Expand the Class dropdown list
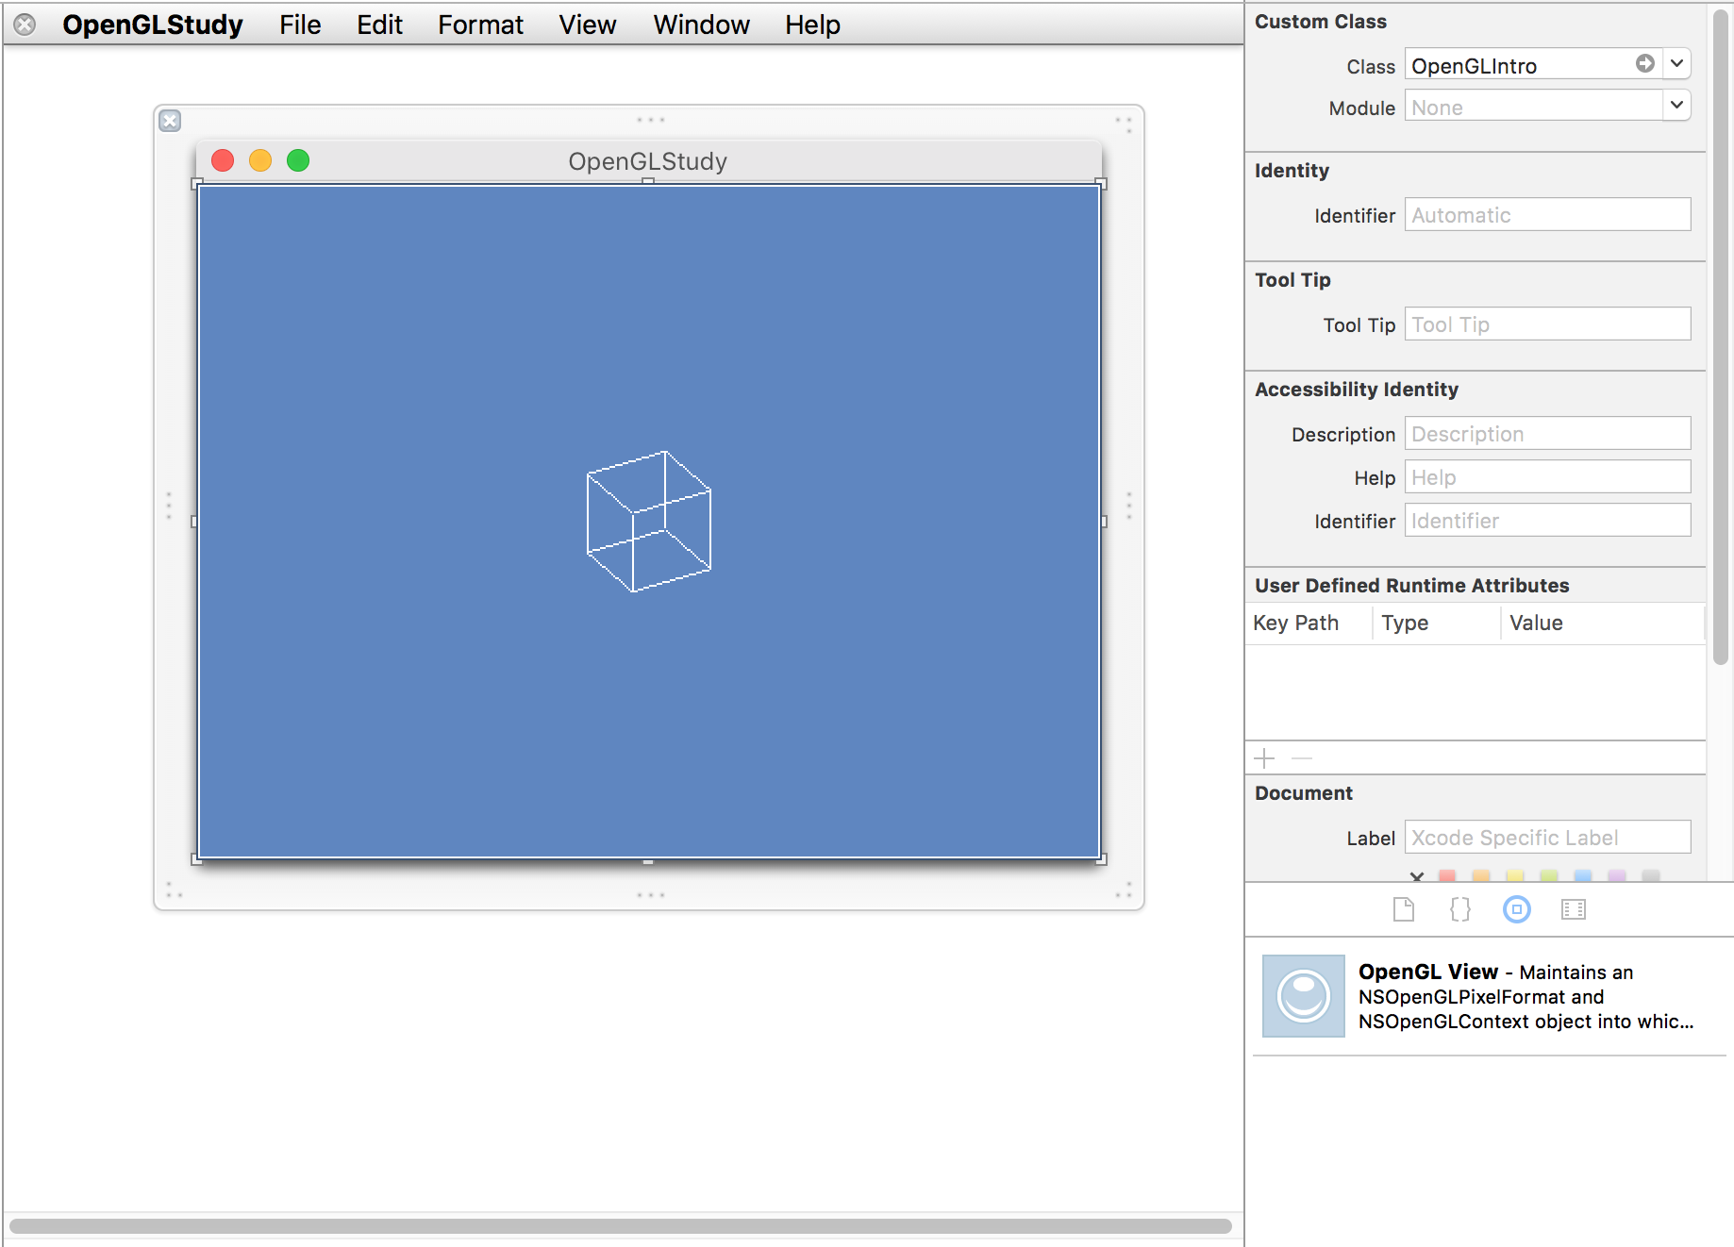This screenshot has height=1247, width=1734. pyautogui.click(x=1676, y=63)
